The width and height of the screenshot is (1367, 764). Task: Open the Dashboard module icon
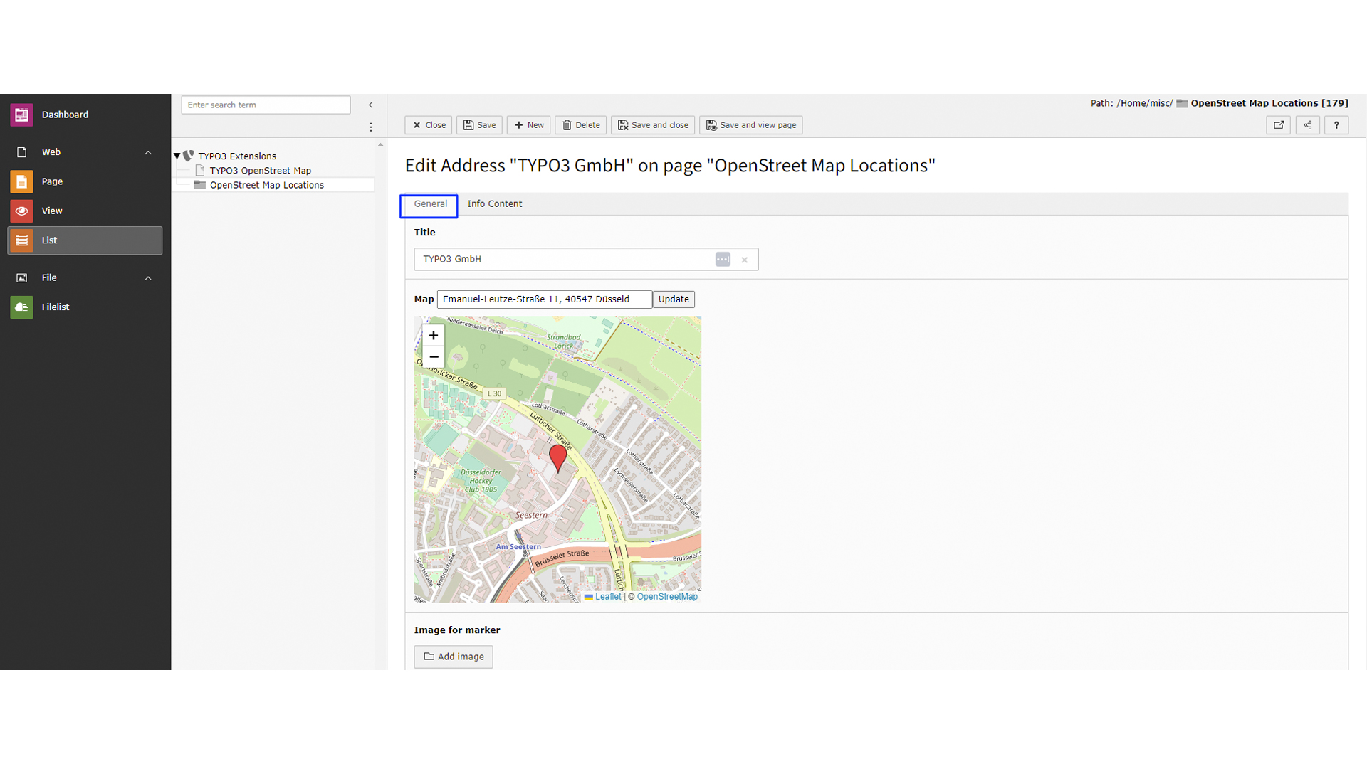pyautogui.click(x=21, y=115)
